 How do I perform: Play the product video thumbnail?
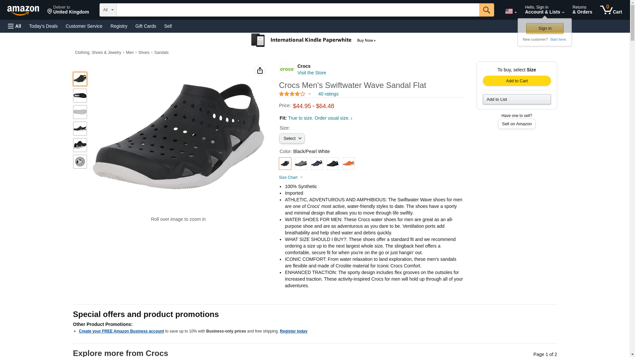pyautogui.click(x=80, y=162)
